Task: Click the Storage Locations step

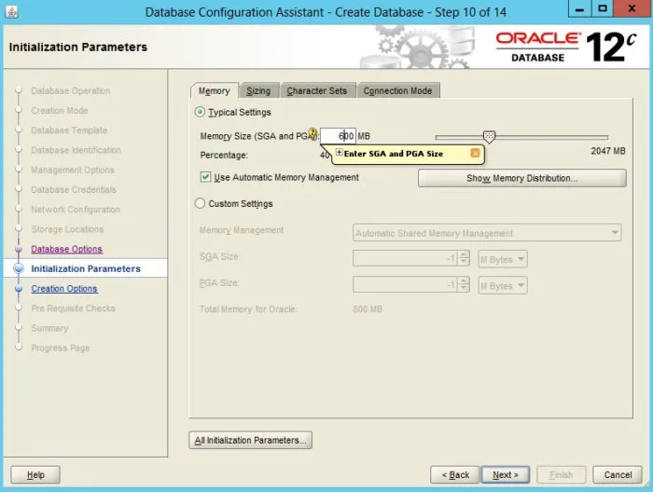Action: (x=67, y=229)
